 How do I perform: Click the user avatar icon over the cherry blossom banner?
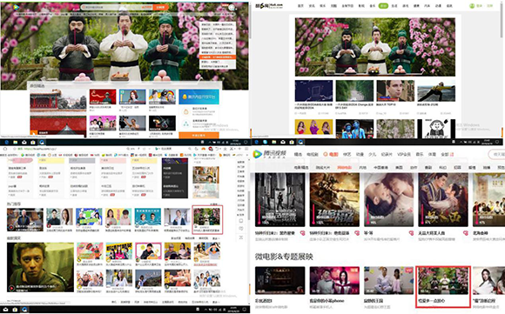(232, 7)
